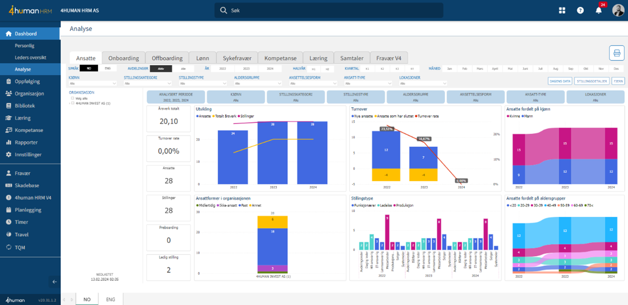Click the help question mark icon
This screenshot has height=305, width=628.
(580, 10)
